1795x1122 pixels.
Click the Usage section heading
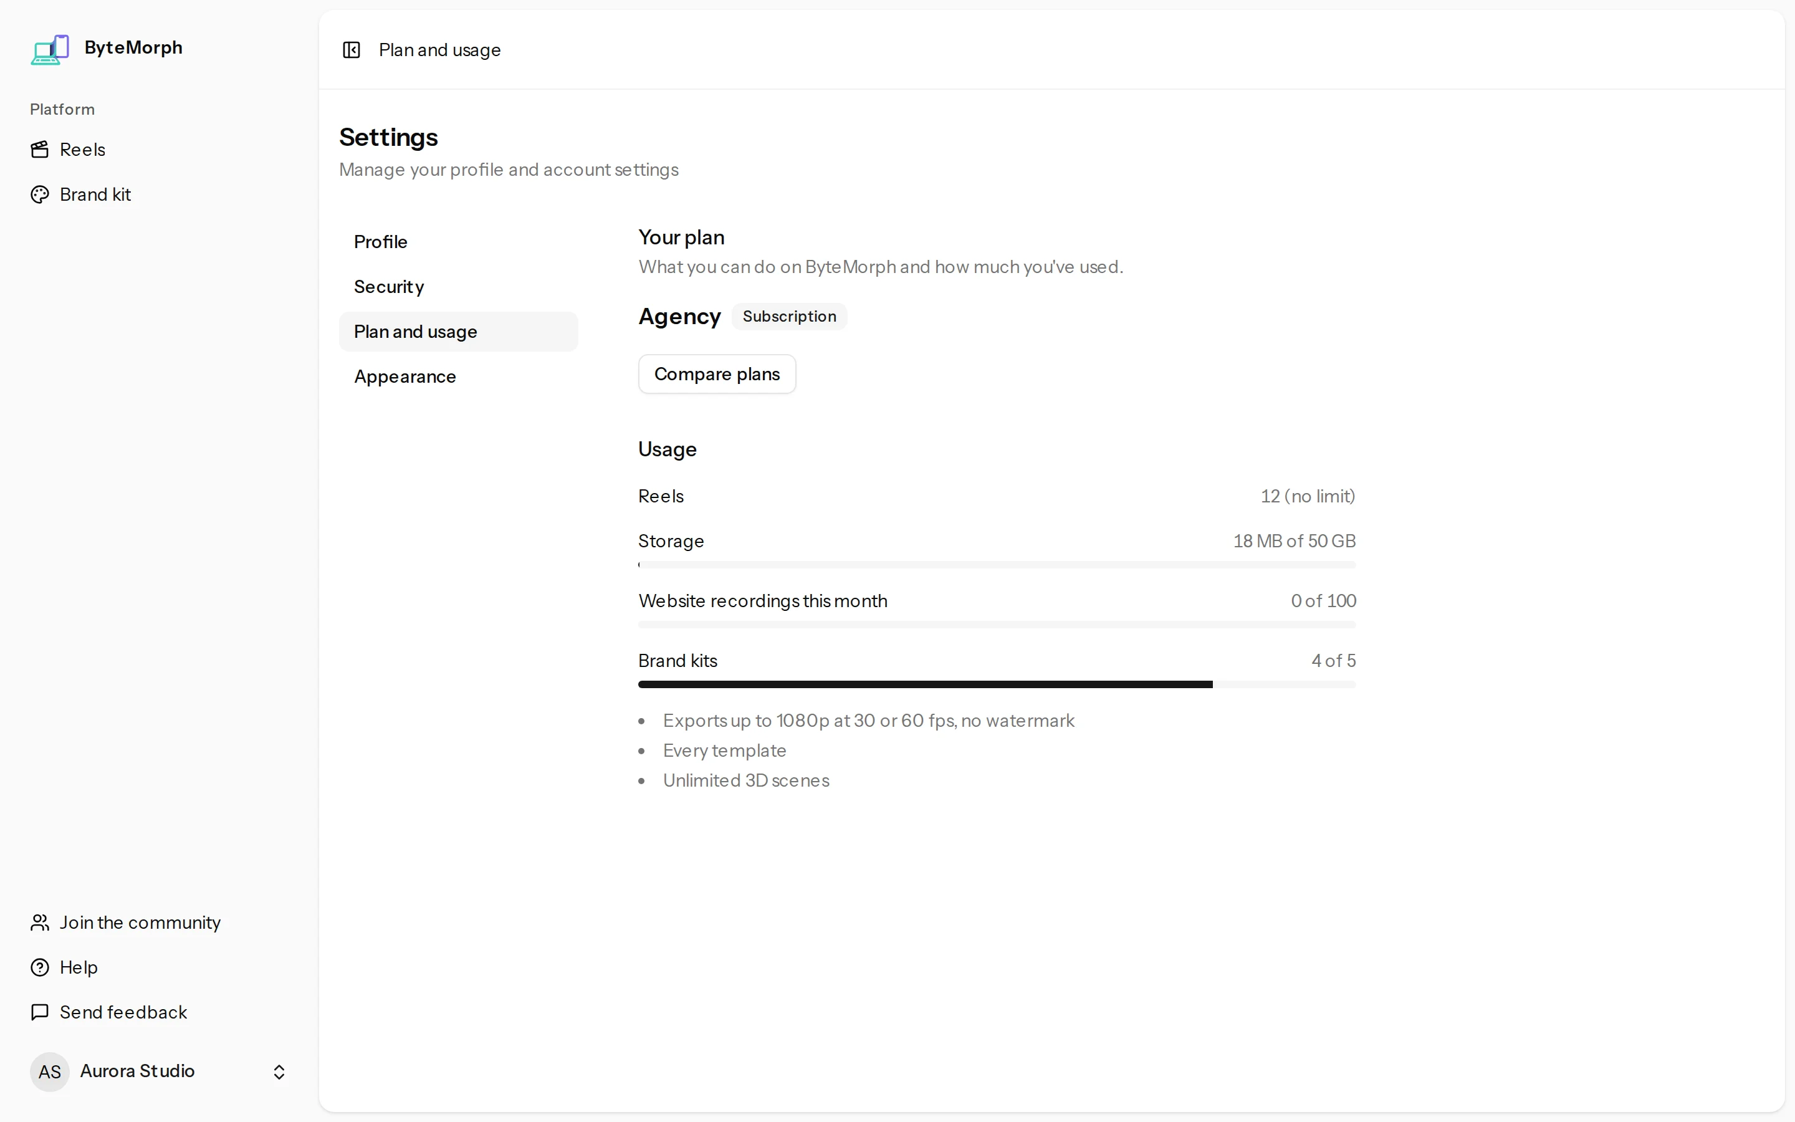668,449
